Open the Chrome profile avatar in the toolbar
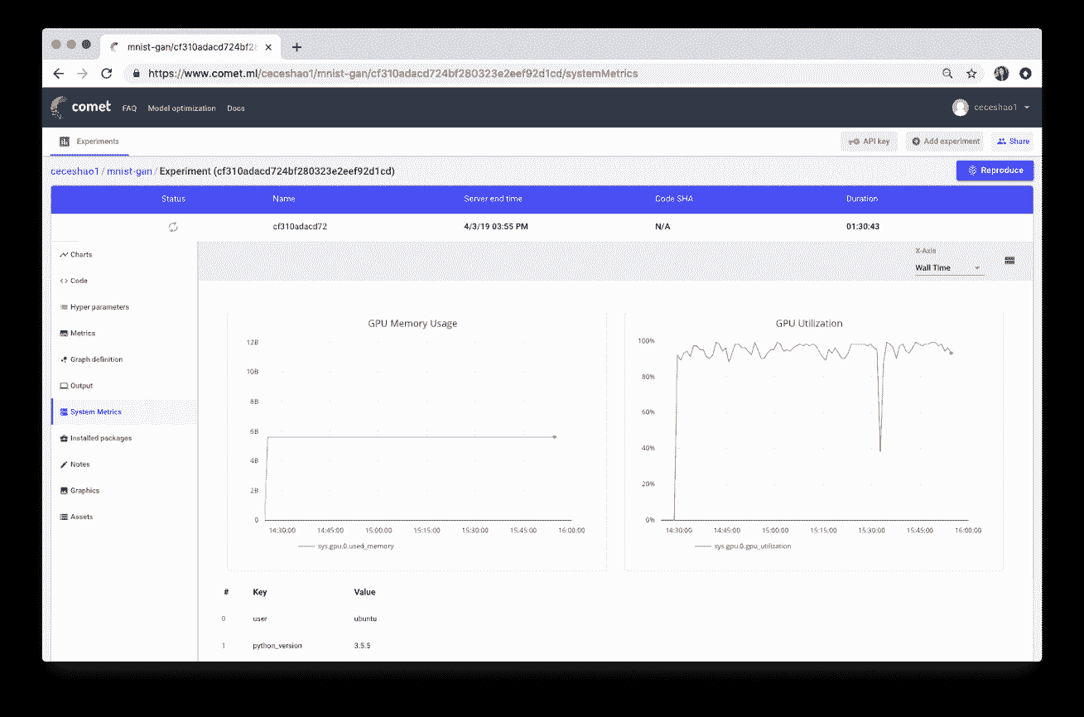1084x717 pixels. click(x=1001, y=74)
